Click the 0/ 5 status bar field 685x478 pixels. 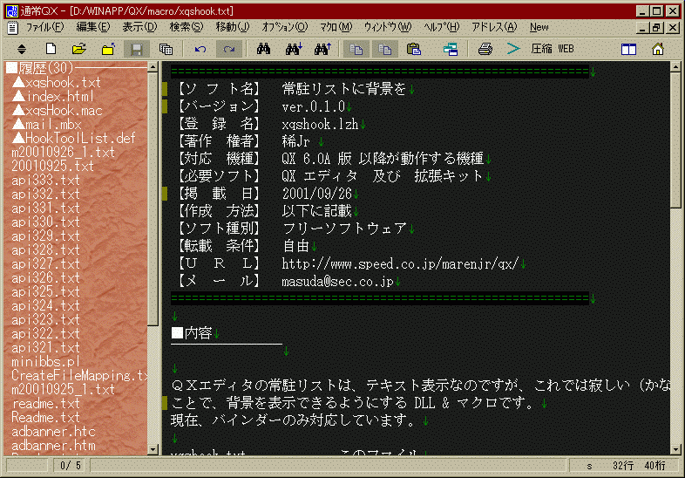point(71,465)
